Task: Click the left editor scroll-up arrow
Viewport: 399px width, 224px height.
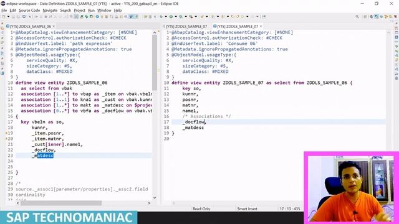Action: (x=155, y=32)
